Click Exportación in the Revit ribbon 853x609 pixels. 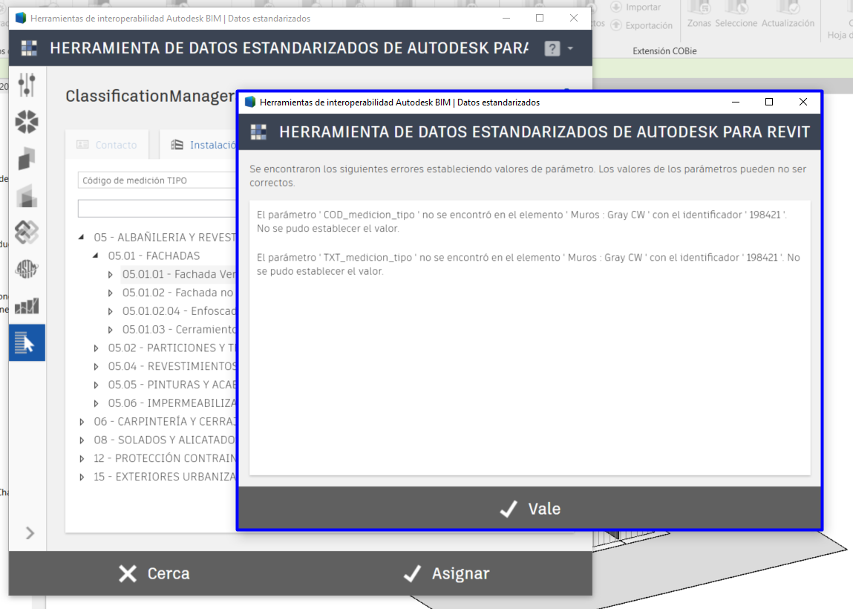click(642, 25)
